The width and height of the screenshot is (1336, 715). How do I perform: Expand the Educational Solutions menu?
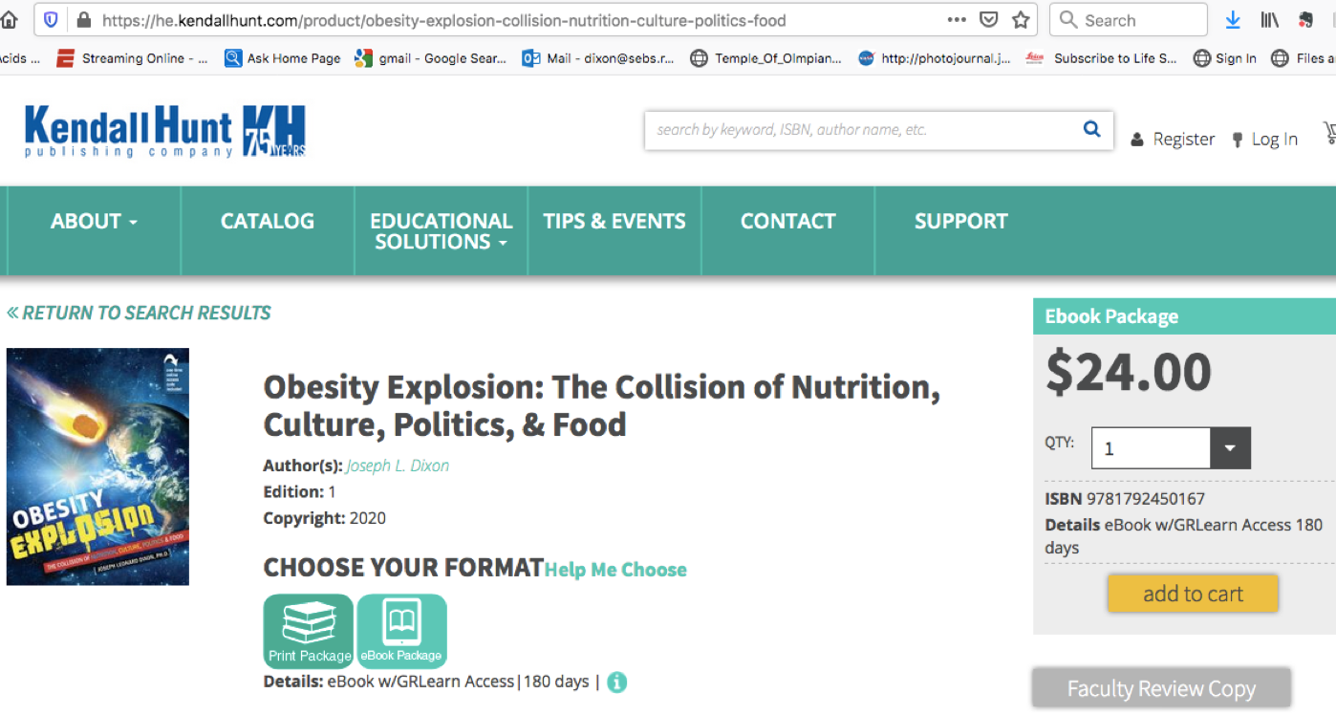[x=441, y=231]
